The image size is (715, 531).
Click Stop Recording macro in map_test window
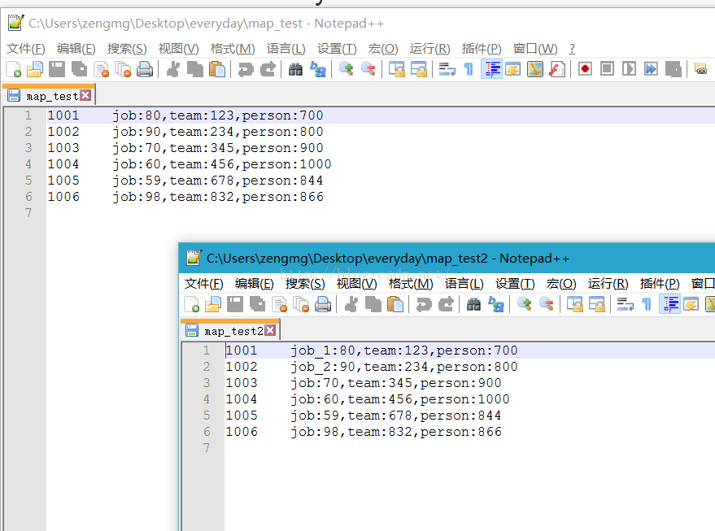(607, 69)
